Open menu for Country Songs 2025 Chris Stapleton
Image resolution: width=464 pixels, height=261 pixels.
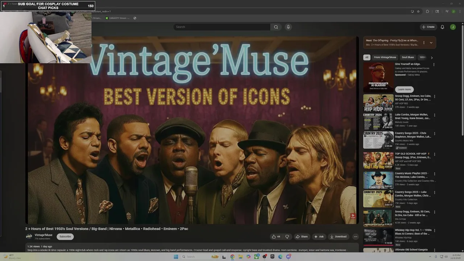435,133
